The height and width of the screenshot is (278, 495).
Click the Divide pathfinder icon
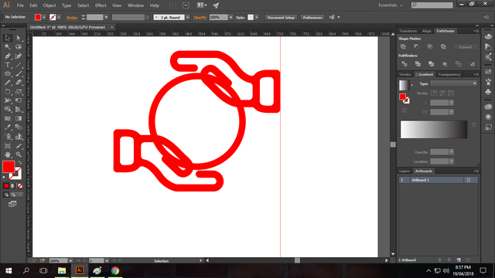[x=404, y=64]
